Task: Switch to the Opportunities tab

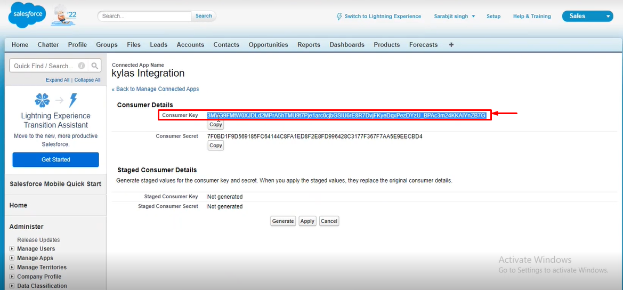Action: tap(269, 45)
